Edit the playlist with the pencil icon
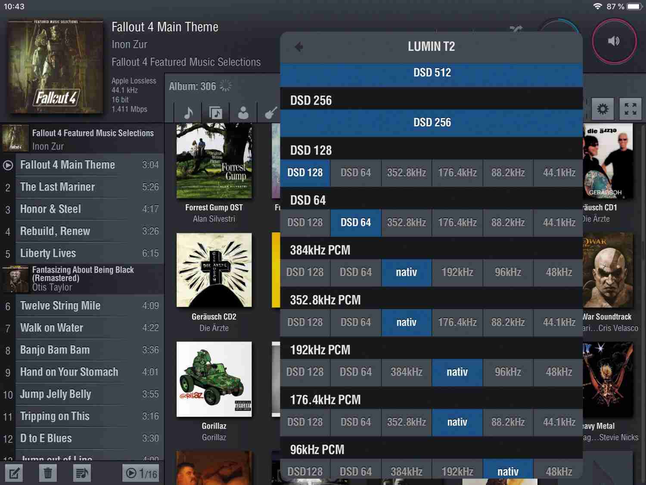Screen dimensions: 646x485 click(x=14, y=474)
